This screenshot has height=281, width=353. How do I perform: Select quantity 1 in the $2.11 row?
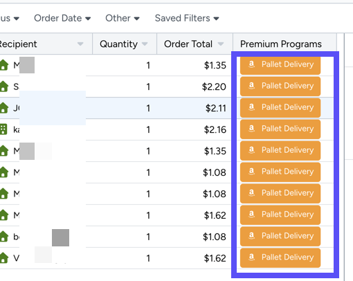148,108
